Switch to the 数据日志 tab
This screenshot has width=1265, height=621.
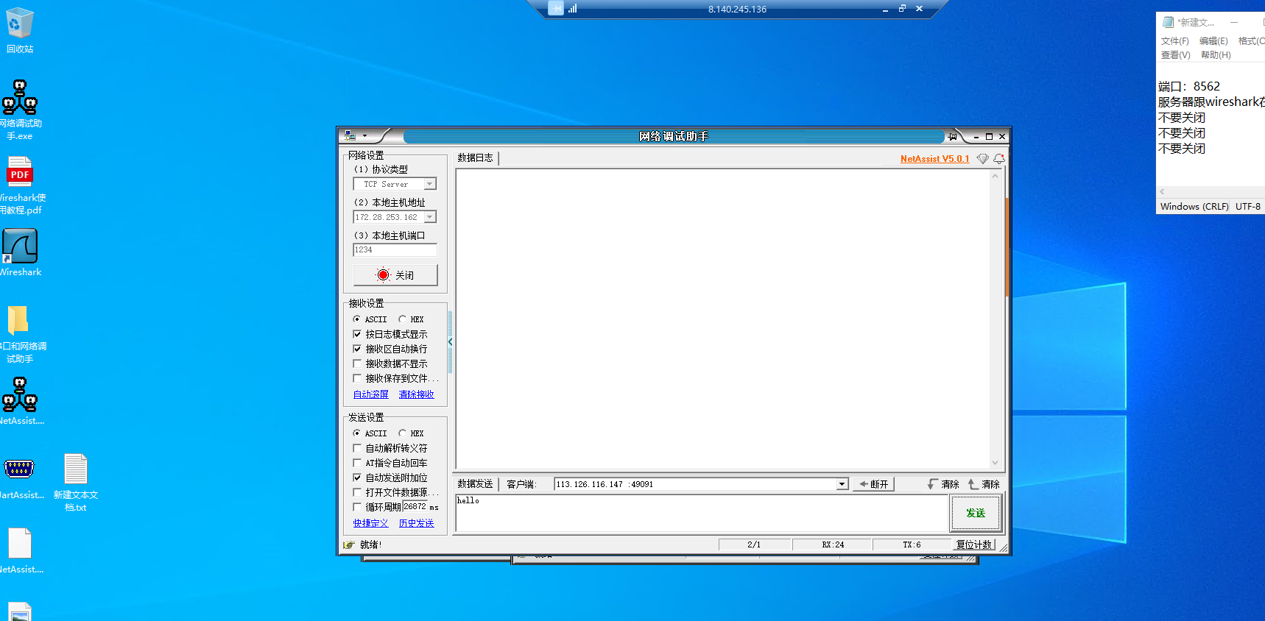tap(475, 157)
